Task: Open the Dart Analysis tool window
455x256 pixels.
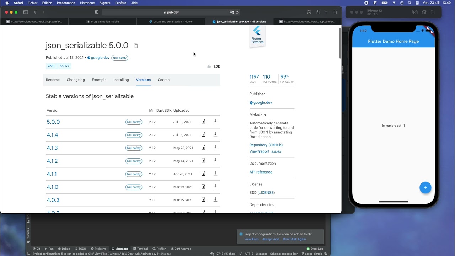Action: (181, 249)
